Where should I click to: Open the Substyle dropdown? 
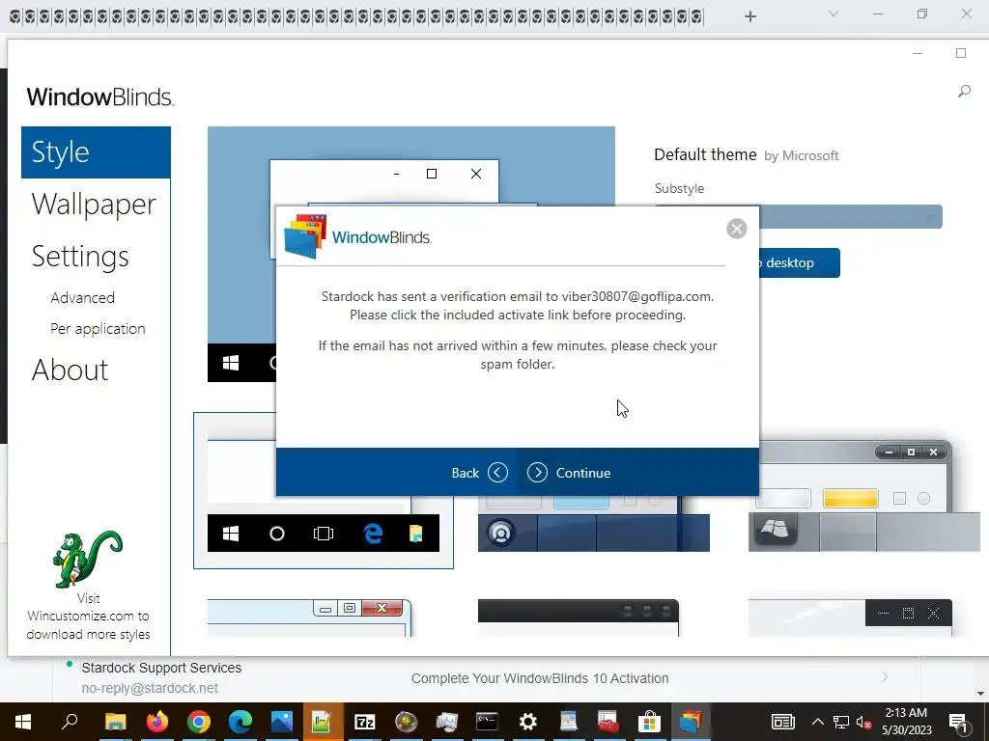[x=852, y=217]
